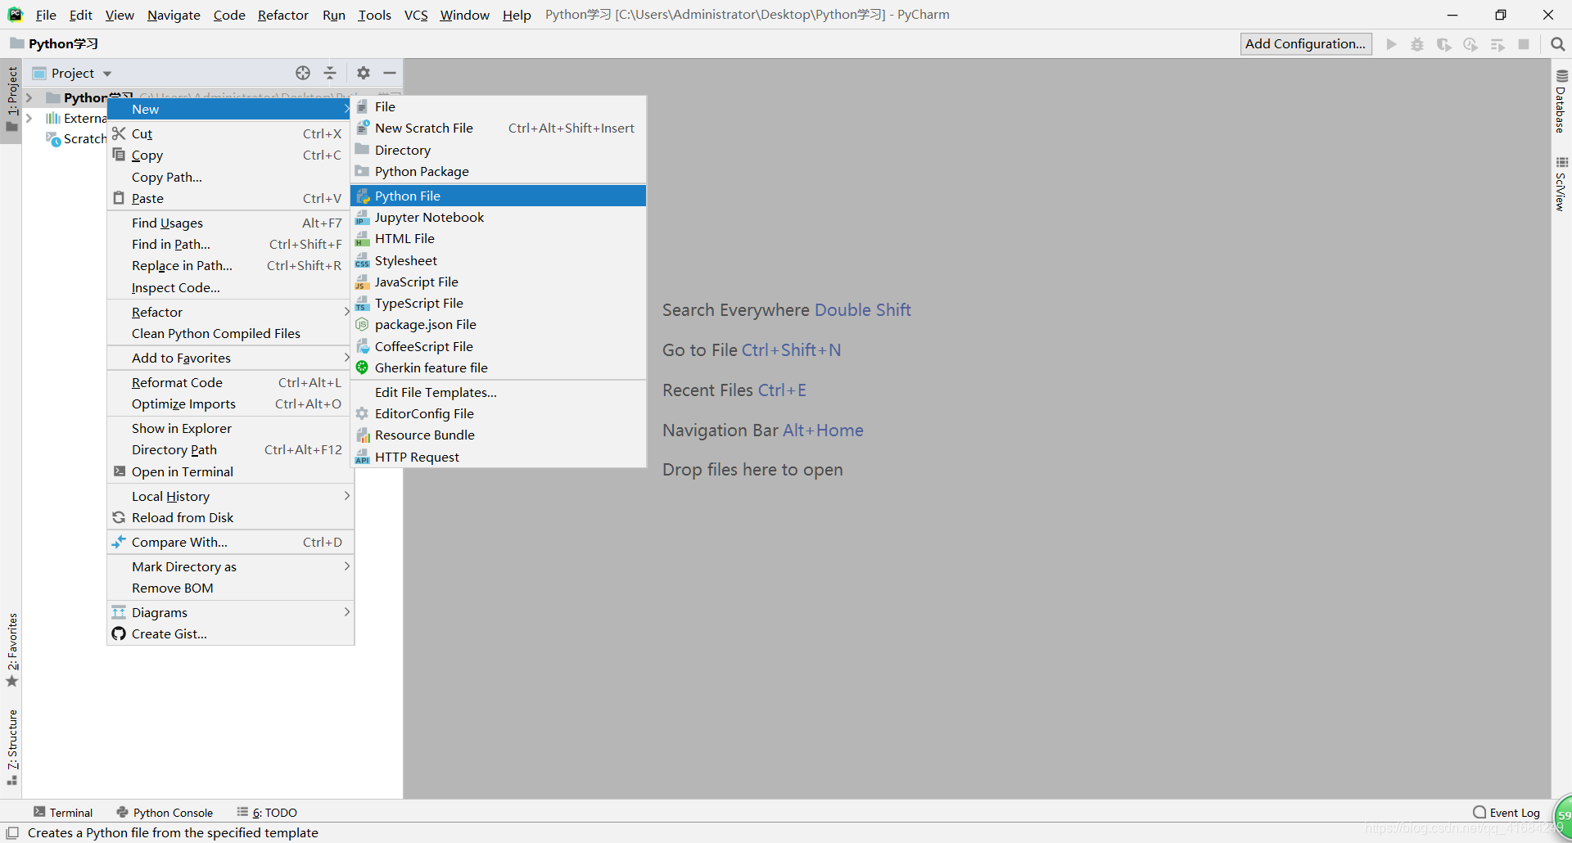This screenshot has width=1572, height=843.
Task: Select Scratches tree item in Project panel
Action: pyautogui.click(x=76, y=138)
